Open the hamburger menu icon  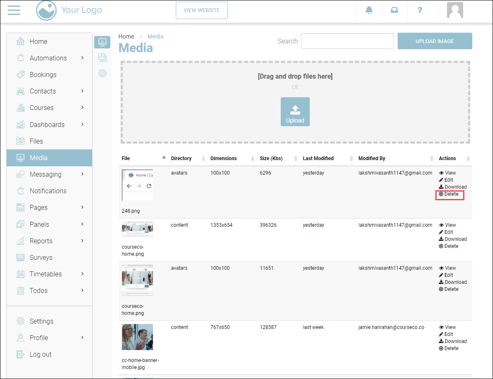[x=14, y=10]
